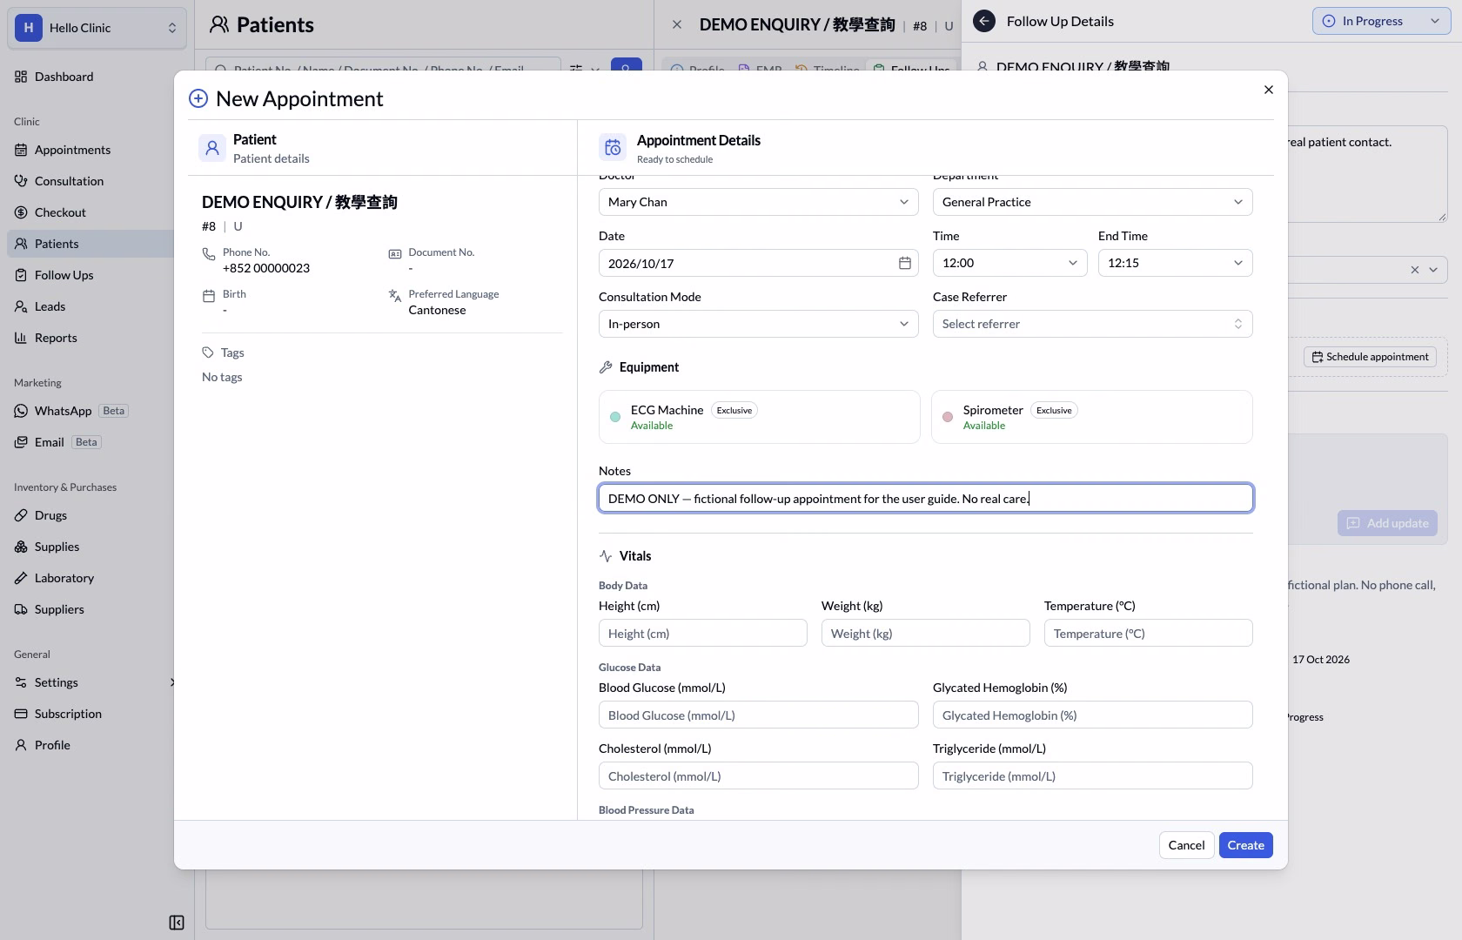
Task: Open Consultation Mode dropdown In-person
Action: 758,324
